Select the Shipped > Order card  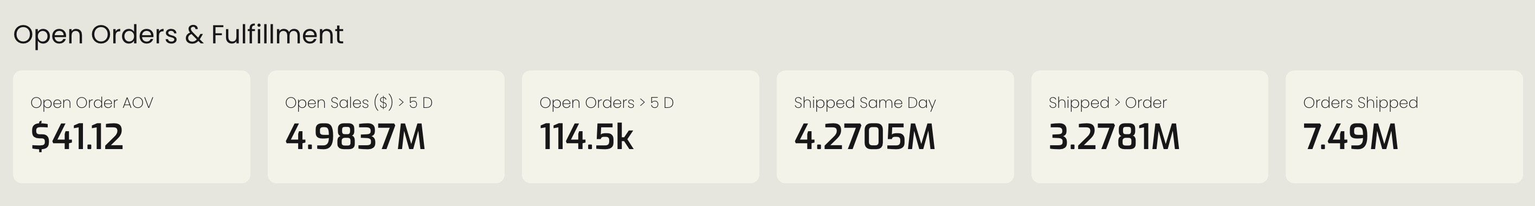coord(1150,127)
